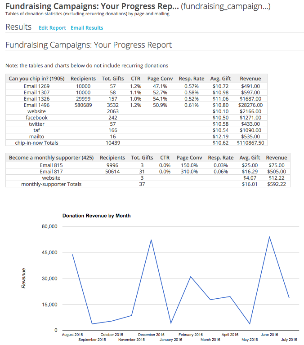The height and width of the screenshot is (345, 304).
Task: Click the July 2016 axis label
Action: coord(289,340)
